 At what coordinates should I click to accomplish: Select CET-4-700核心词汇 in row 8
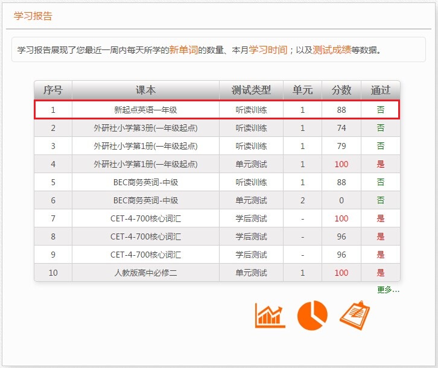145,236
